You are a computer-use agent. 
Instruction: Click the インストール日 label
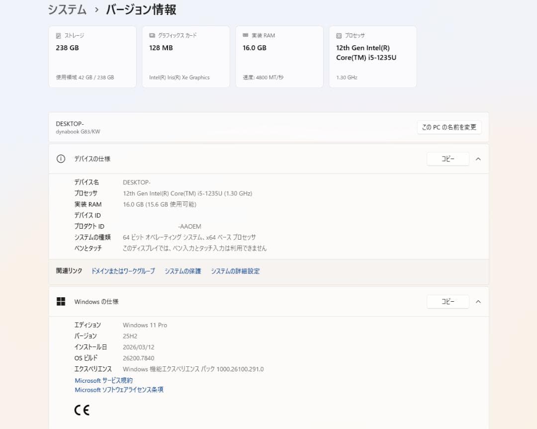[91, 347]
